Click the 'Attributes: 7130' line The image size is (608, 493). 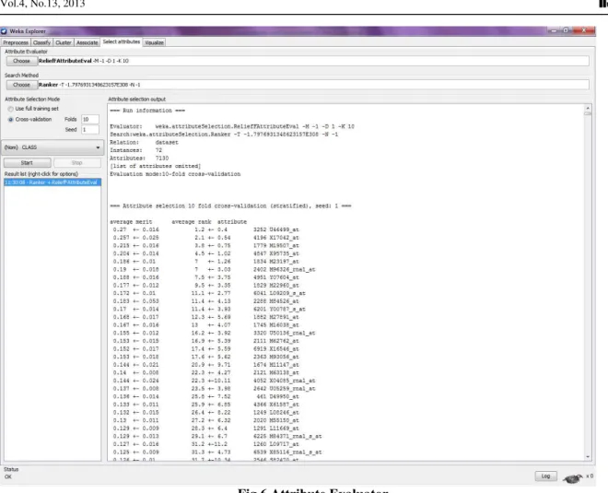(139, 158)
